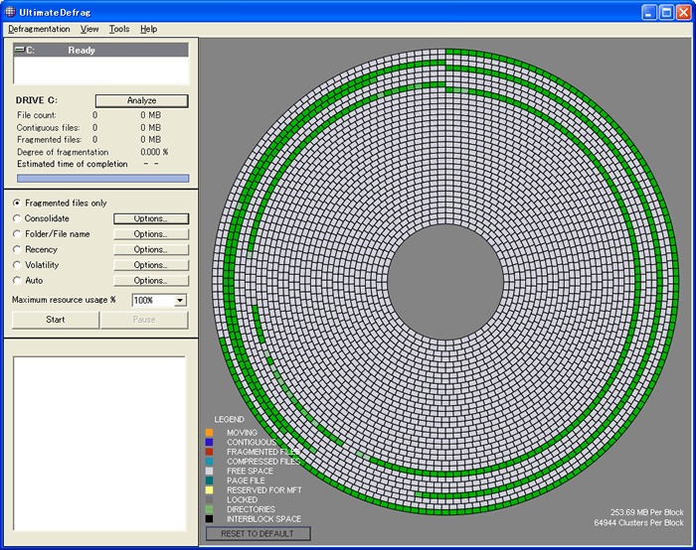
Task: Select the Recency radio button
Action: tap(17, 249)
